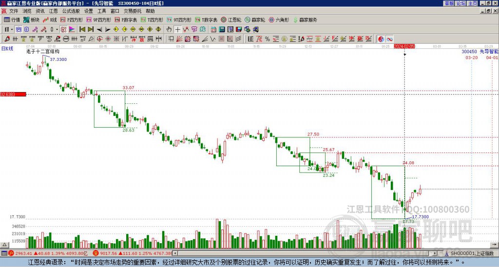Click the SH000001 上证指数 status entry
This screenshot has height=267, width=499.
(x=470, y=254)
